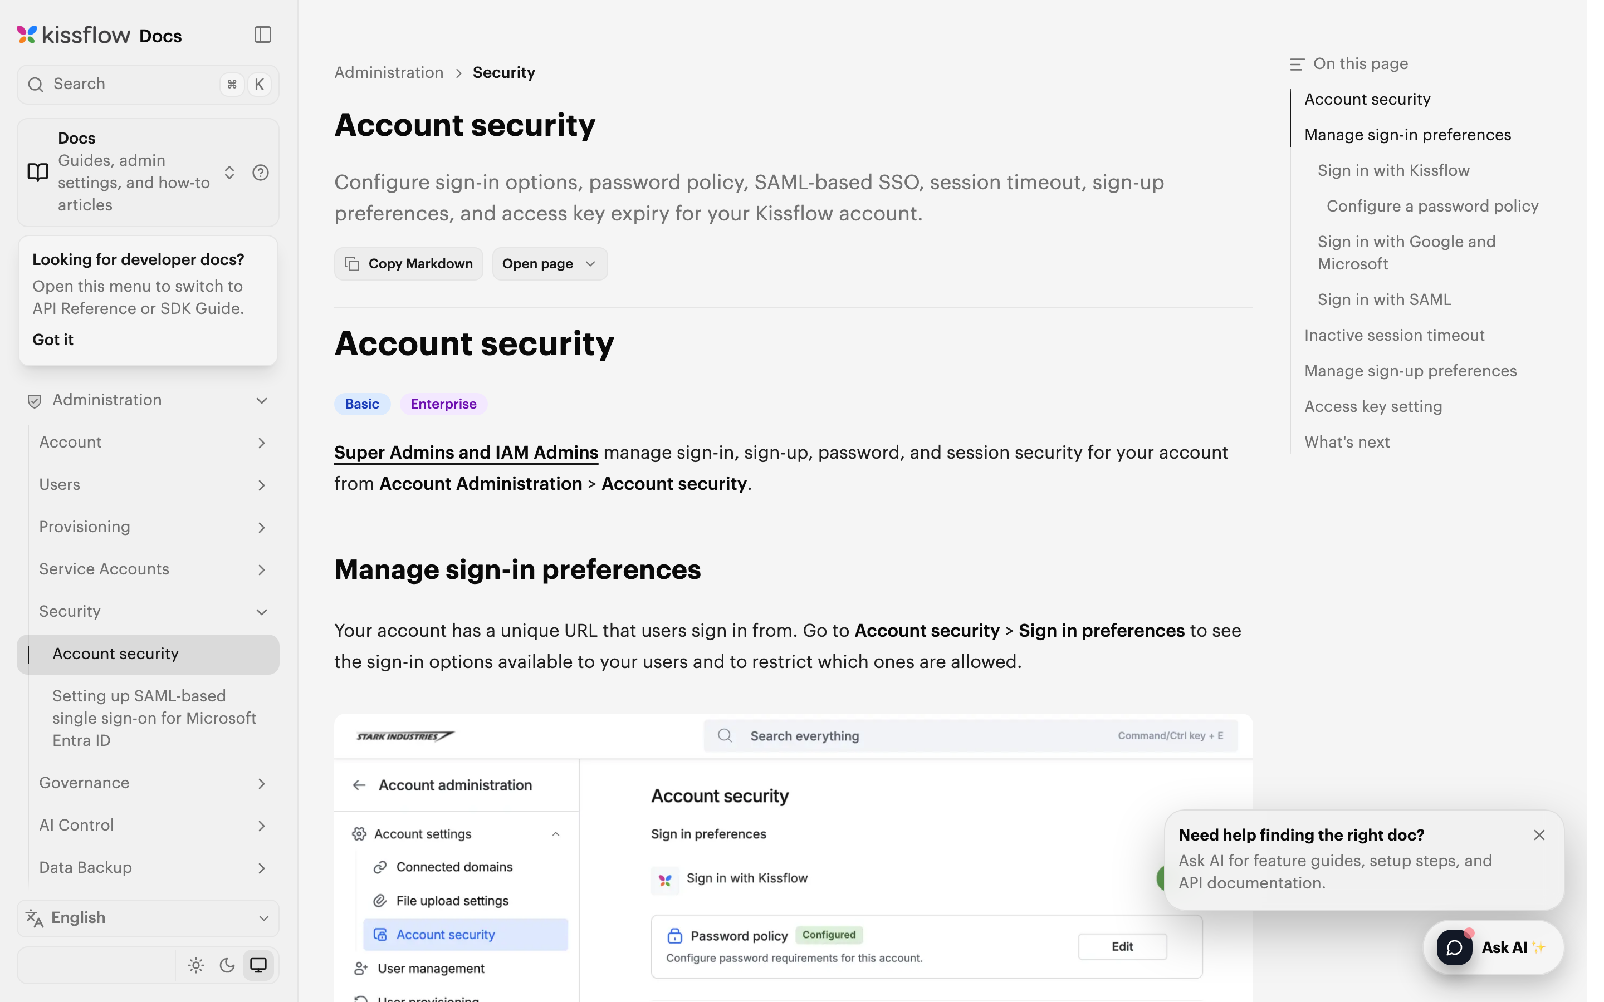Click the Administration shield icon
This screenshot has height=1002, width=1604.
coord(35,401)
